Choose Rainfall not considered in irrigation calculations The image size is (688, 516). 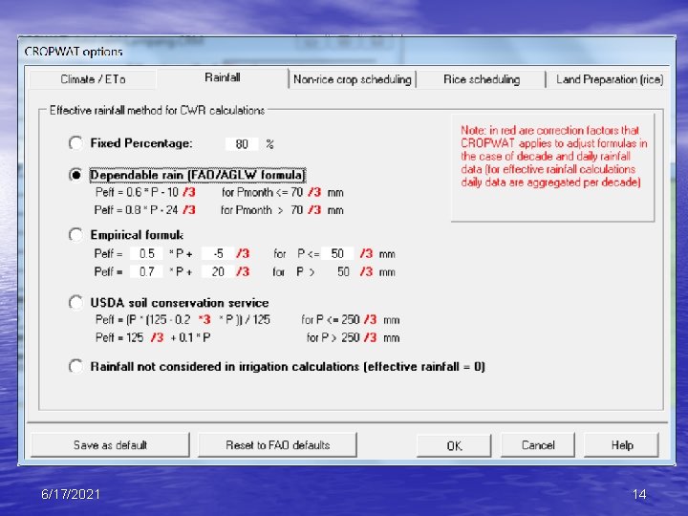[x=75, y=366]
